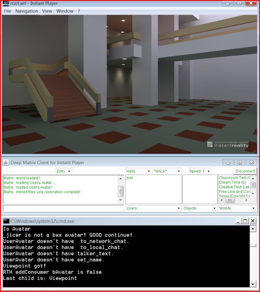Open the *WALK* navigation mode dropdown
The image size is (260, 292).
[167, 171]
